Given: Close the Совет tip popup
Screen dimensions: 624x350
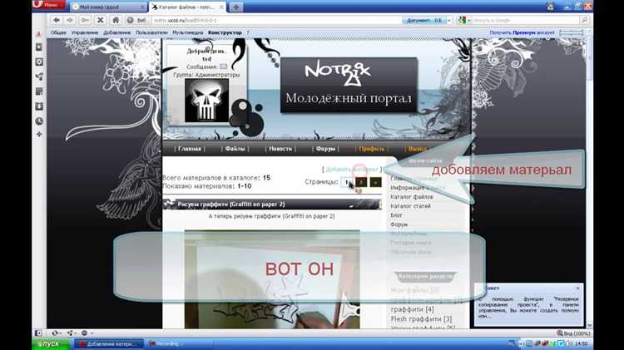Looking at the screenshot, I should (578, 288).
